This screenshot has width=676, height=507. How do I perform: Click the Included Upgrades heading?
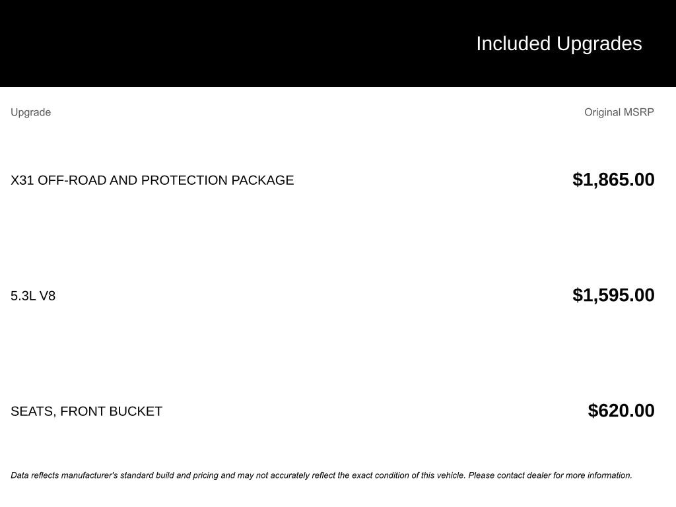[558, 44]
